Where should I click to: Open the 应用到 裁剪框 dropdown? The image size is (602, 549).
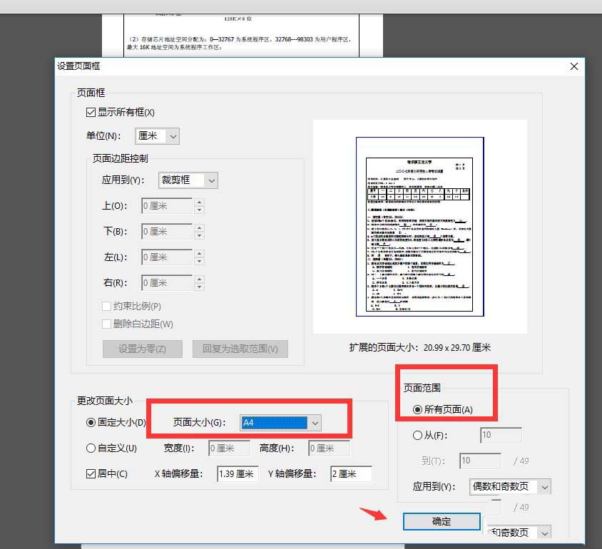click(188, 180)
